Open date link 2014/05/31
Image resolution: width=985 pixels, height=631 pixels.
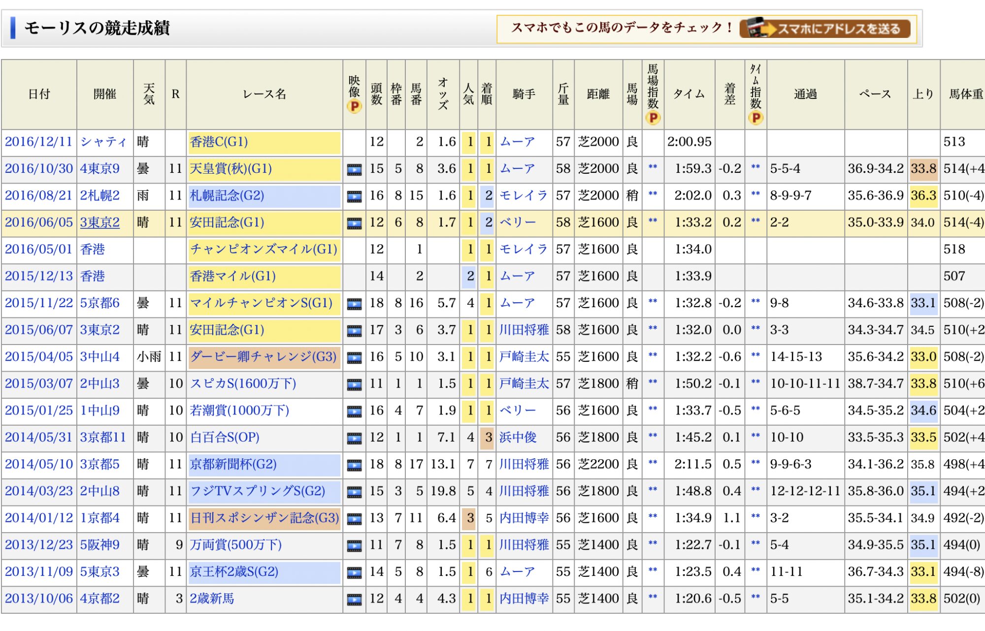click(38, 438)
